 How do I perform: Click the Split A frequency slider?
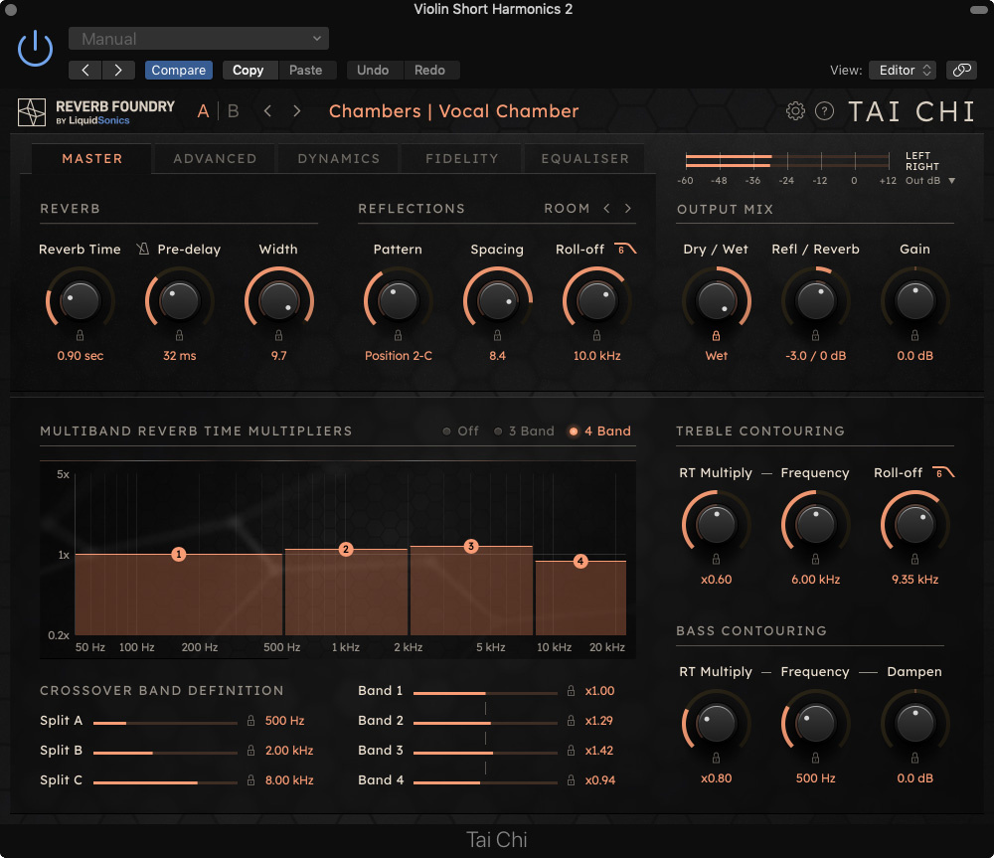click(x=165, y=723)
